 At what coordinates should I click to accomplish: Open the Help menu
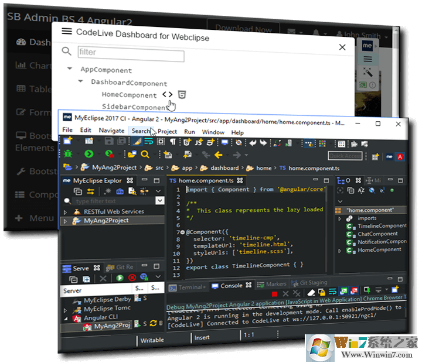pos(237,132)
